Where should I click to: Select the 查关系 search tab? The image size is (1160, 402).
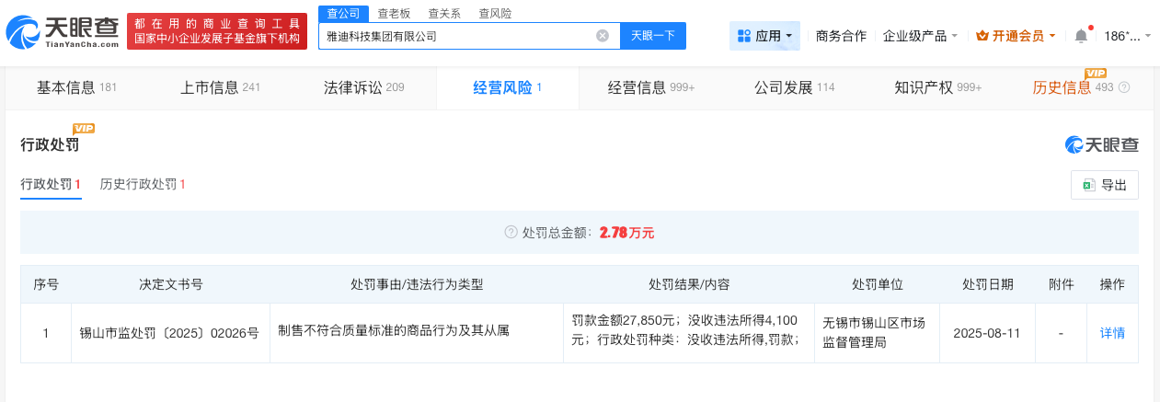[444, 13]
